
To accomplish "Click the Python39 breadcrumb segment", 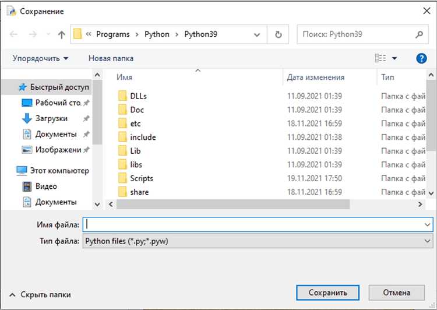I will coord(200,34).
